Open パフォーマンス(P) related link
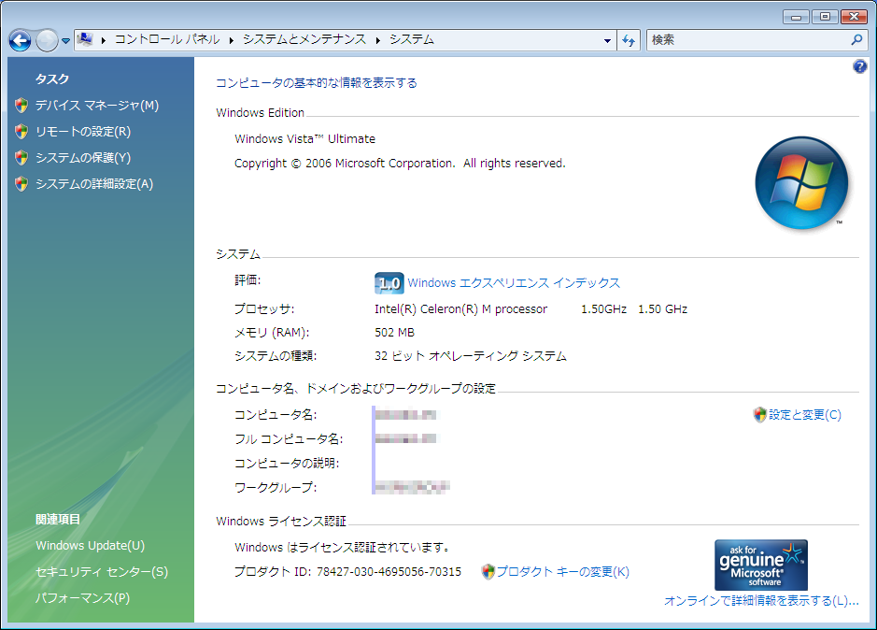 (x=83, y=598)
